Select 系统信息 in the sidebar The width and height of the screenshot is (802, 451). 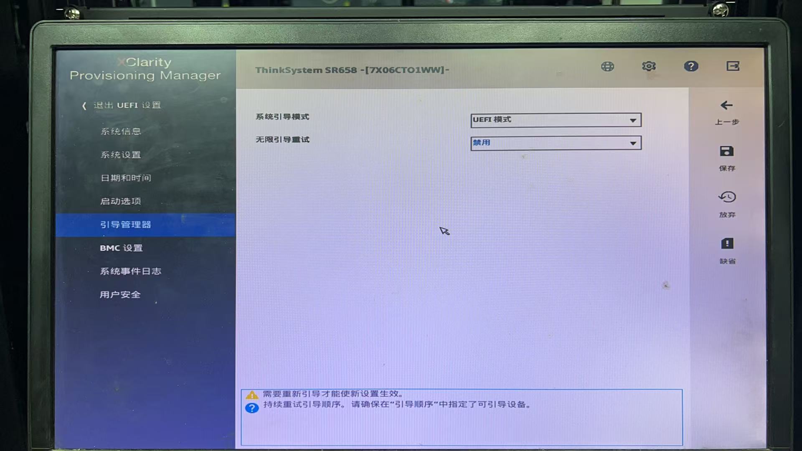click(121, 132)
